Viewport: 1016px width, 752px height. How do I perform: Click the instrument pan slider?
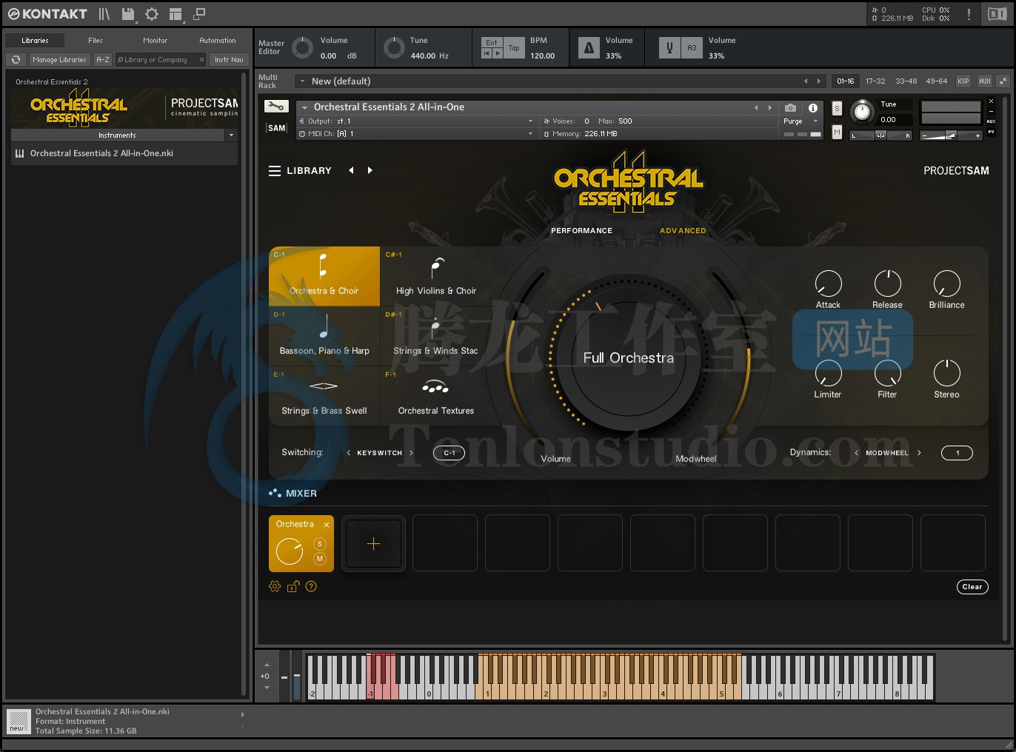coord(880,135)
